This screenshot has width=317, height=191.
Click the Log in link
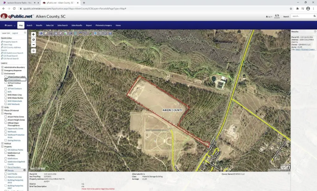269,17
